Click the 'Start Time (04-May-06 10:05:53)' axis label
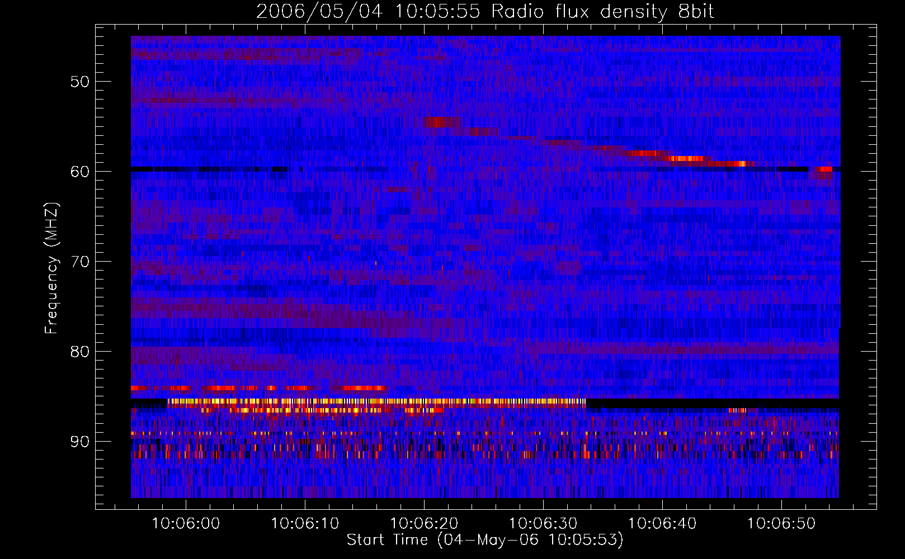 (x=485, y=540)
